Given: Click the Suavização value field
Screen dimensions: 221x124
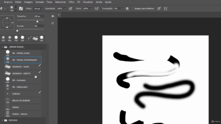Looking at the screenshot, I should click(x=117, y=9).
